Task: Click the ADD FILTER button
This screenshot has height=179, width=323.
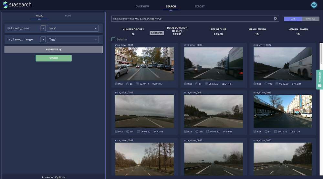Action: click(54, 49)
